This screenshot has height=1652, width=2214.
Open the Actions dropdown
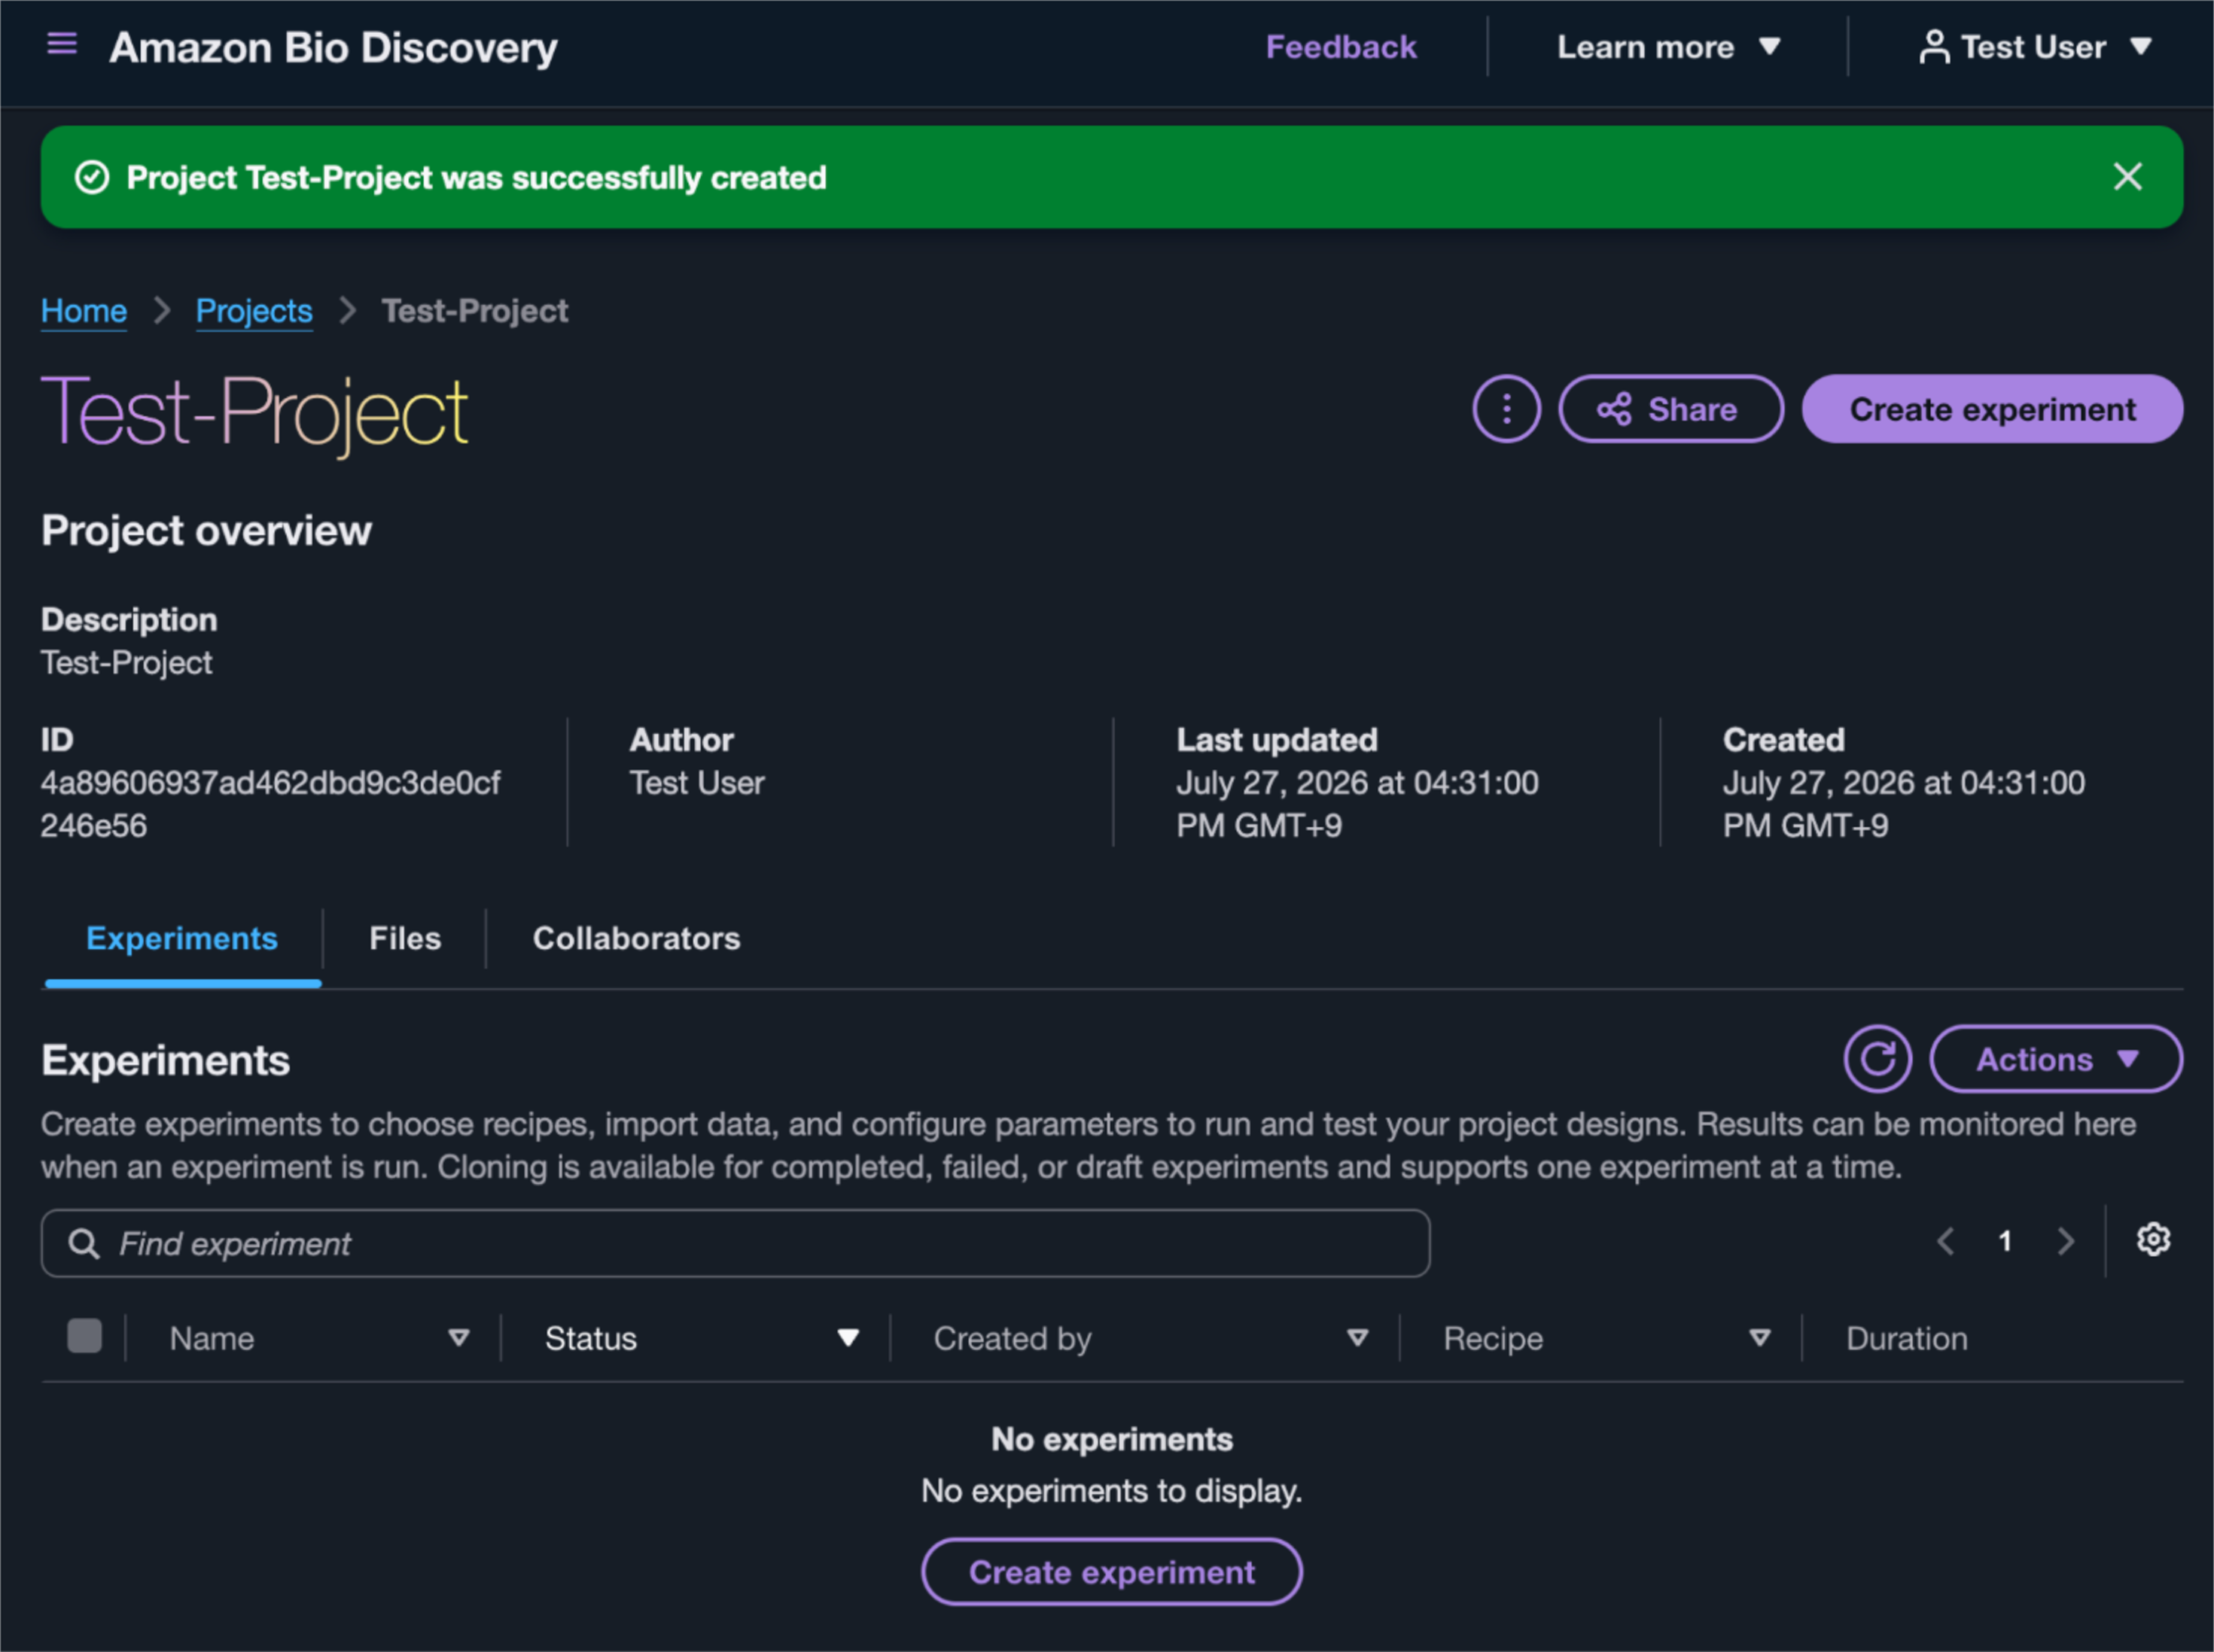coord(2055,1059)
